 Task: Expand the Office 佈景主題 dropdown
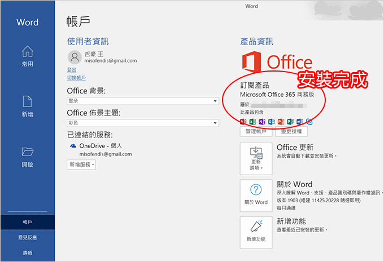click(143, 123)
